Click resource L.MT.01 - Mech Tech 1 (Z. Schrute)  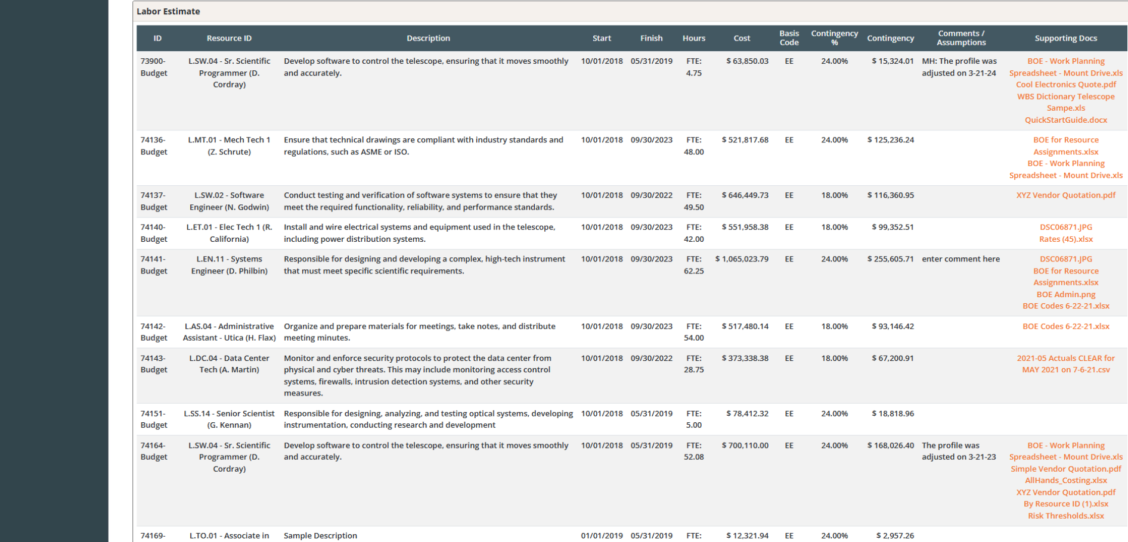[x=229, y=145]
